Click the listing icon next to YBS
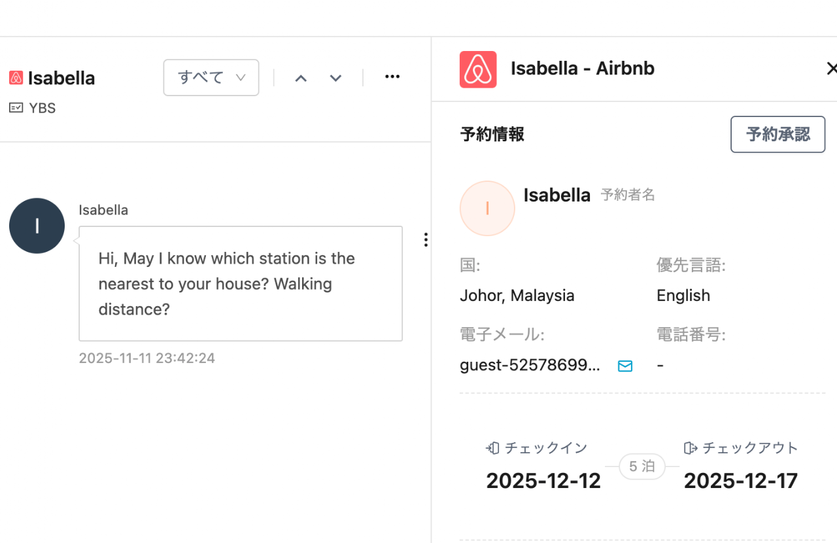 [x=16, y=108]
